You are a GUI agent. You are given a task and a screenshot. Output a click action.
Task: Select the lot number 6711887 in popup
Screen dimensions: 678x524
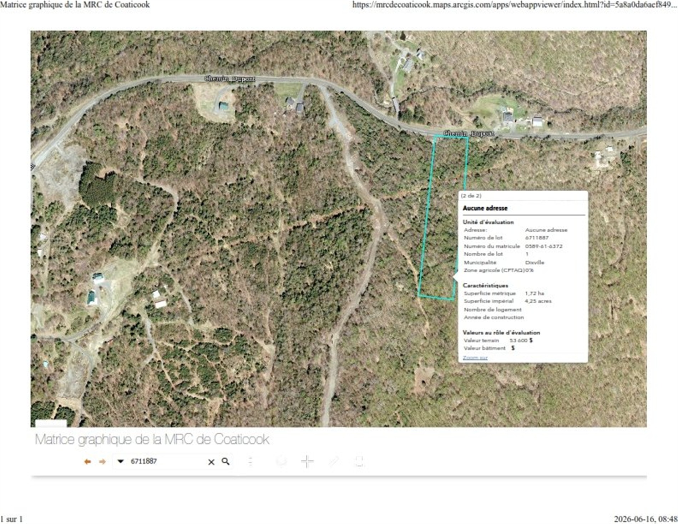click(x=537, y=237)
